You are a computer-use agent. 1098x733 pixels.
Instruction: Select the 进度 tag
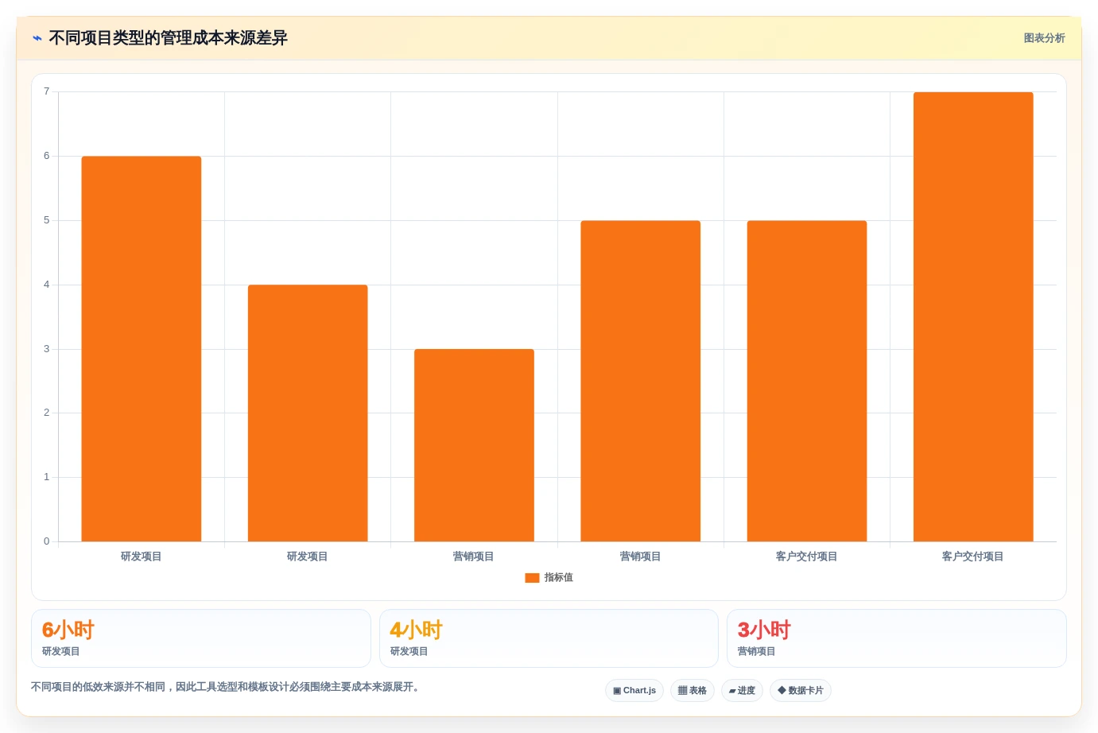click(742, 691)
